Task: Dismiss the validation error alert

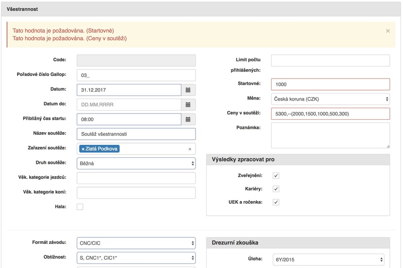Action: [x=387, y=31]
